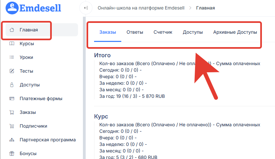Click the list icon beside Уроки
This screenshot has width=275, height=159.
[12, 57]
